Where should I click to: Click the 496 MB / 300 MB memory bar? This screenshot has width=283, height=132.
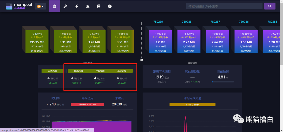pos(87,104)
